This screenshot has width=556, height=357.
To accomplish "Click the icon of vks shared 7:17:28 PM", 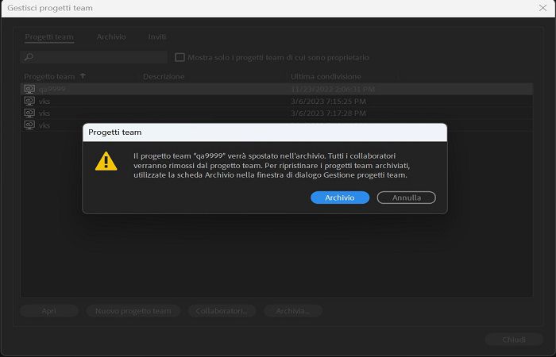I will pos(29,113).
